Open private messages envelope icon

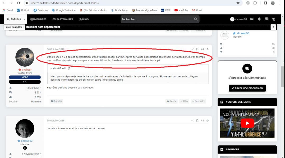click(252, 19)
